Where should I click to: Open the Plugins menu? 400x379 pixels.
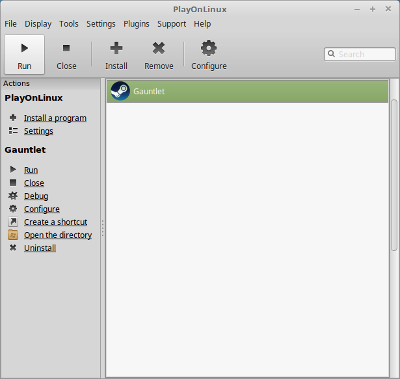click(x=137, y=23)
